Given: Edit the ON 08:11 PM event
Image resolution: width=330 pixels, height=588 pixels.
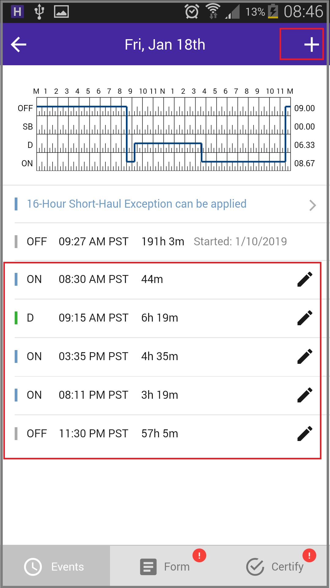Looking at the screenshot, I should pos(305,395).
